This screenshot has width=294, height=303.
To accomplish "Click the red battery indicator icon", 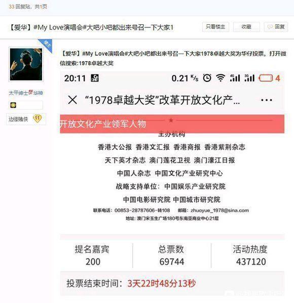I will [x=266, y=78].
